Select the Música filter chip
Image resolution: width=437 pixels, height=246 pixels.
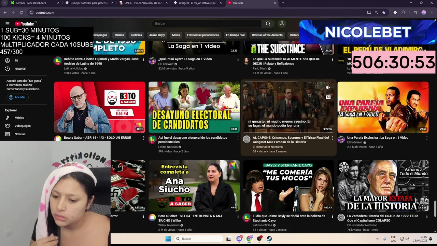click(119, 35)
